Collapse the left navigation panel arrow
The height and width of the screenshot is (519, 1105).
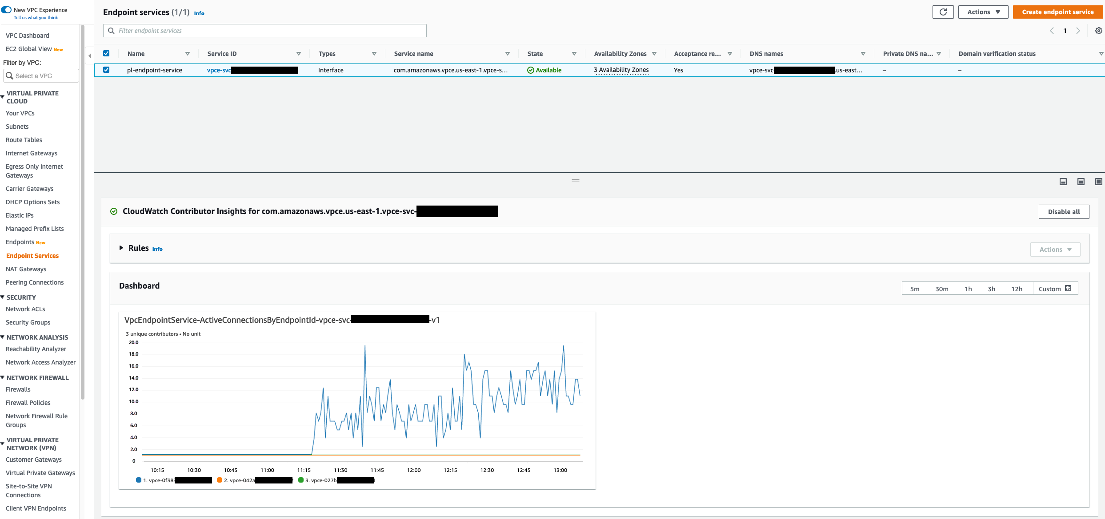coord(90,56)
